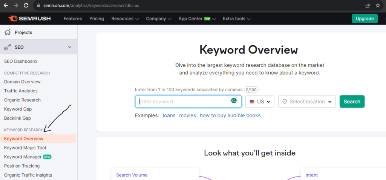Open Domain Overview in sidebar
The width and height of the screenshot is (386, 180).
click(22, 82)
